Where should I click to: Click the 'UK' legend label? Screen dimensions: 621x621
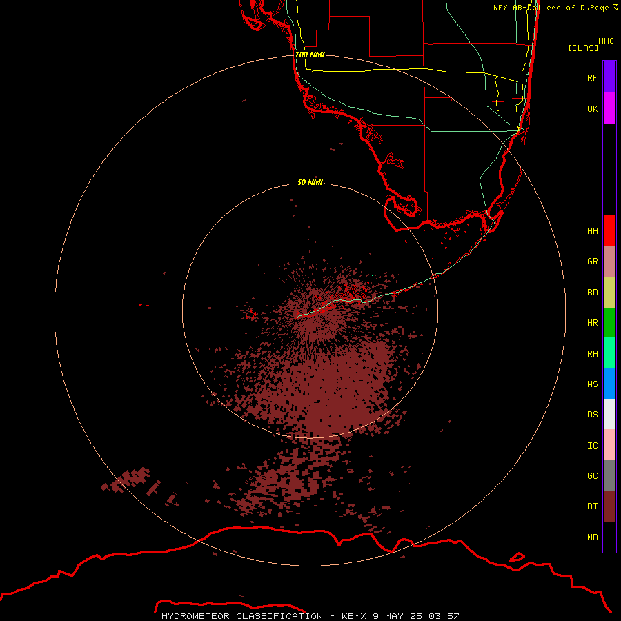(x=592, y=108)
